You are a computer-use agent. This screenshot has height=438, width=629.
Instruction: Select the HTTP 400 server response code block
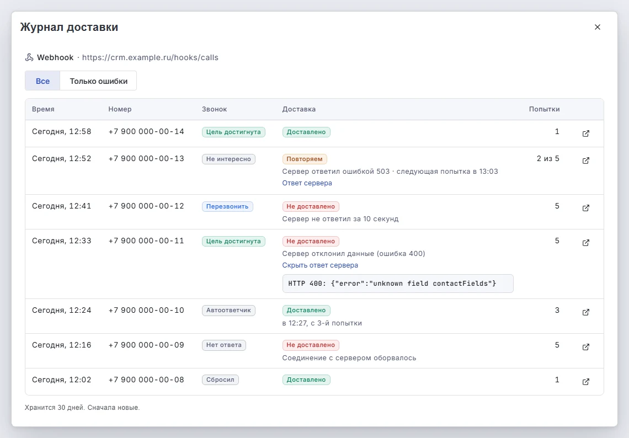(398, 284)
